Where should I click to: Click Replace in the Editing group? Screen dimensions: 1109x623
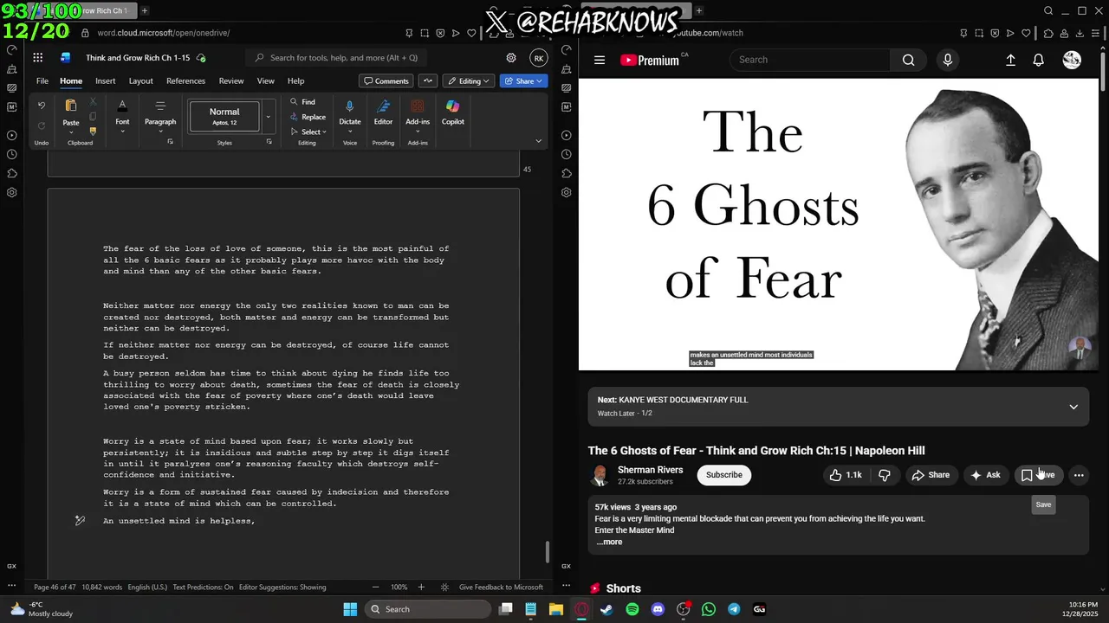(x=308, y=117)
